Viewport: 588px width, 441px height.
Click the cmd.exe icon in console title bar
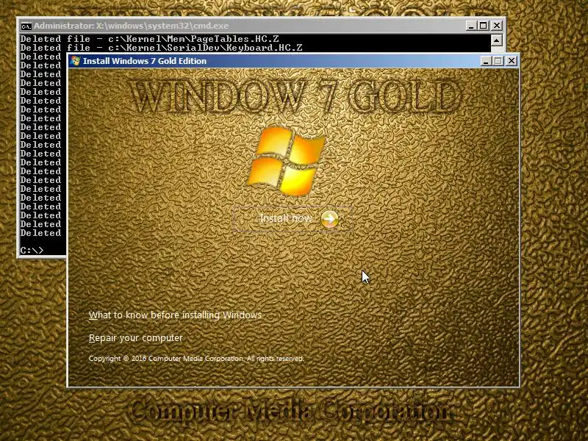tap(26, 26)
